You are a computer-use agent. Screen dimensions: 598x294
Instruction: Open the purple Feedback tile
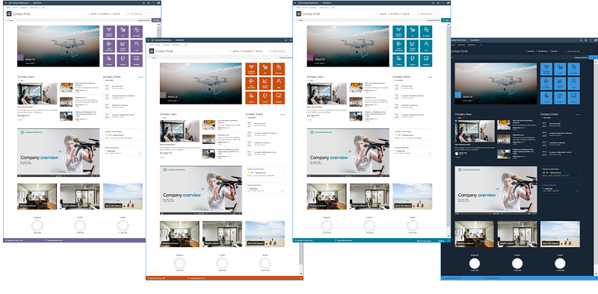coord(136,60)
